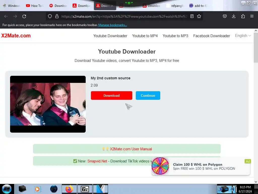Click the Claim 100 $ WHL ad
This screenshot has height=194, width=258.
[x=201, y=166]
